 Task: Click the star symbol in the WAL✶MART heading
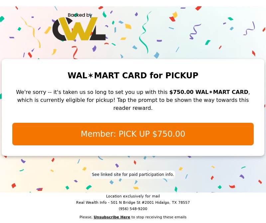click(x=90, y=76)
